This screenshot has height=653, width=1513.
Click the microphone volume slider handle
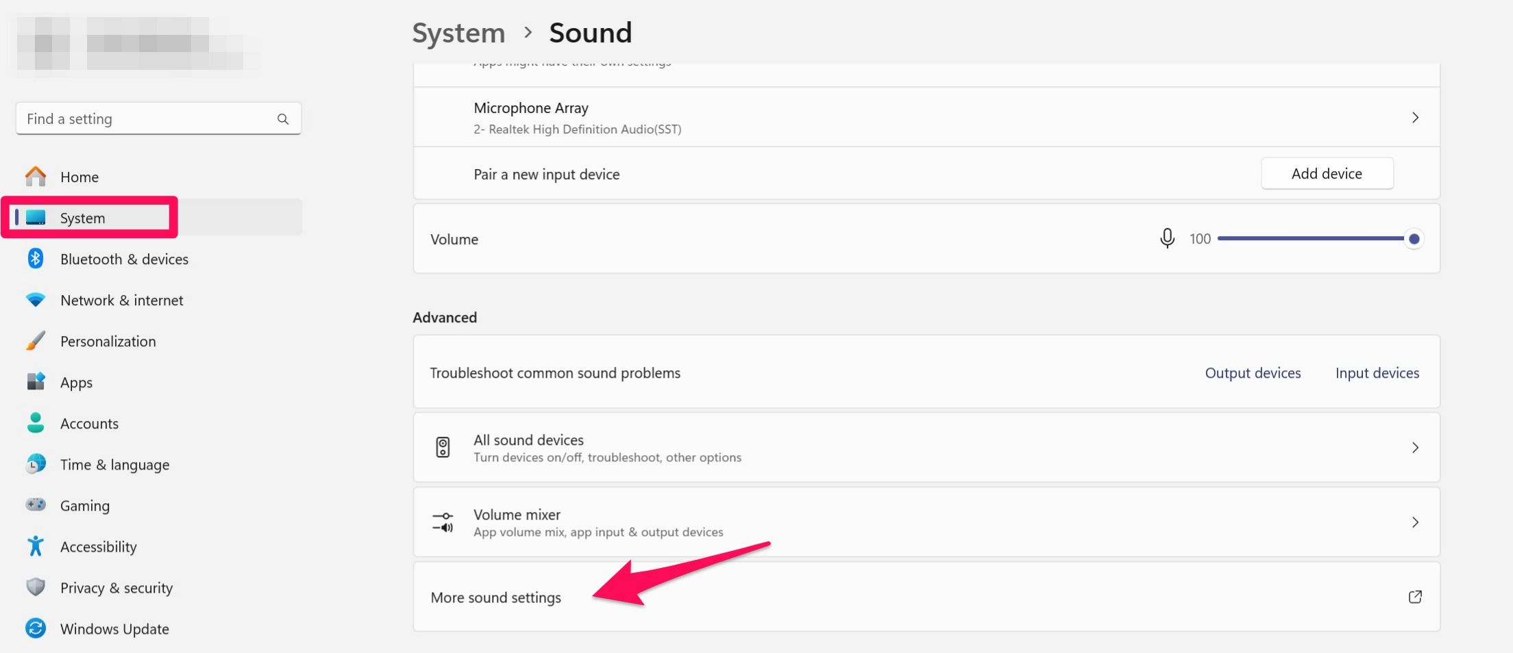click(x=1414, y=239)
